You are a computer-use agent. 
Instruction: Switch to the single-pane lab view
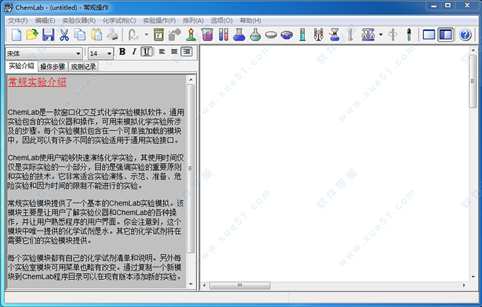click(x=429, y=35)
